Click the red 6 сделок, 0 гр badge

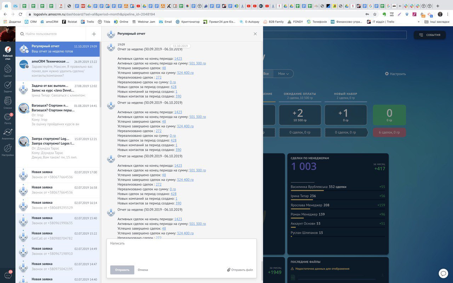(x=389, y=132)
